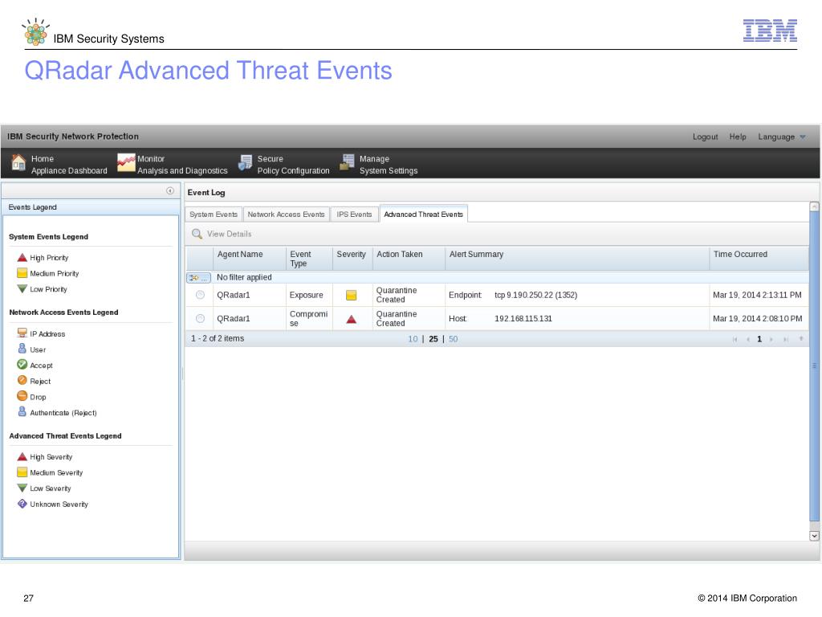Screen dimensions: 822x617
Task: Click the Authenticate (Reject) legend icon
Action: [x=22, y=411]
